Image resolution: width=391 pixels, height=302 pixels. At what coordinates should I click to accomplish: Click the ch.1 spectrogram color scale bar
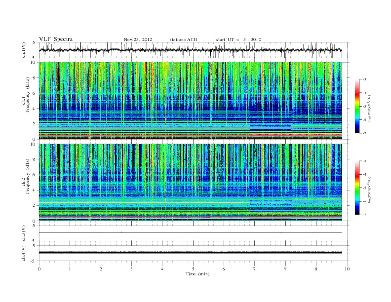click(x=357, y=106)
